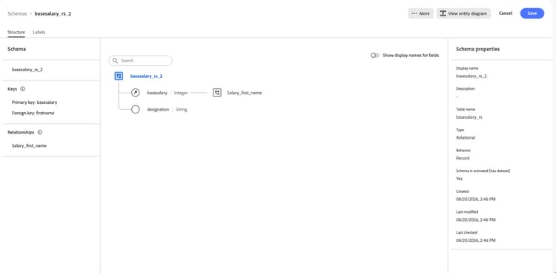Click into the Search field

point(140,61)
